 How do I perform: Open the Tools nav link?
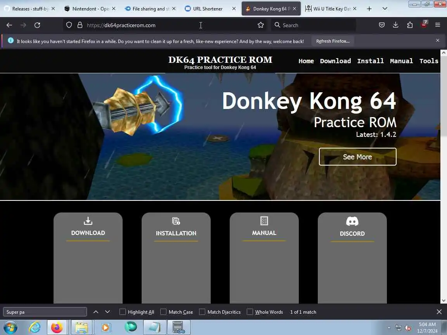[x=429, y=61]
